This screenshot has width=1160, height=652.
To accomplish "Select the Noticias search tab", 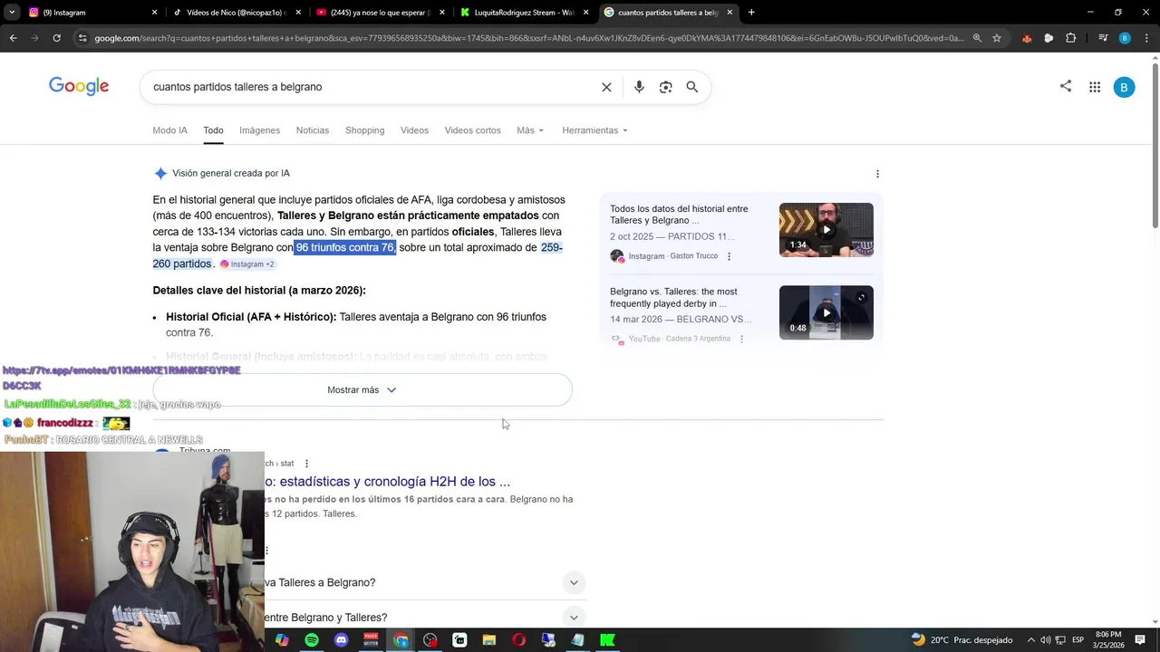I will click(x=313, y=130).
